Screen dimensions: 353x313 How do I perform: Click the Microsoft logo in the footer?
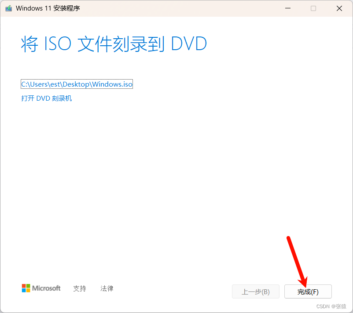pyautogui.click(x=41, y=288)
